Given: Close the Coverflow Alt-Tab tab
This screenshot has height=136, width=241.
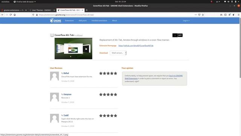Looking at the screenshot, I should (x=82, y=10).
